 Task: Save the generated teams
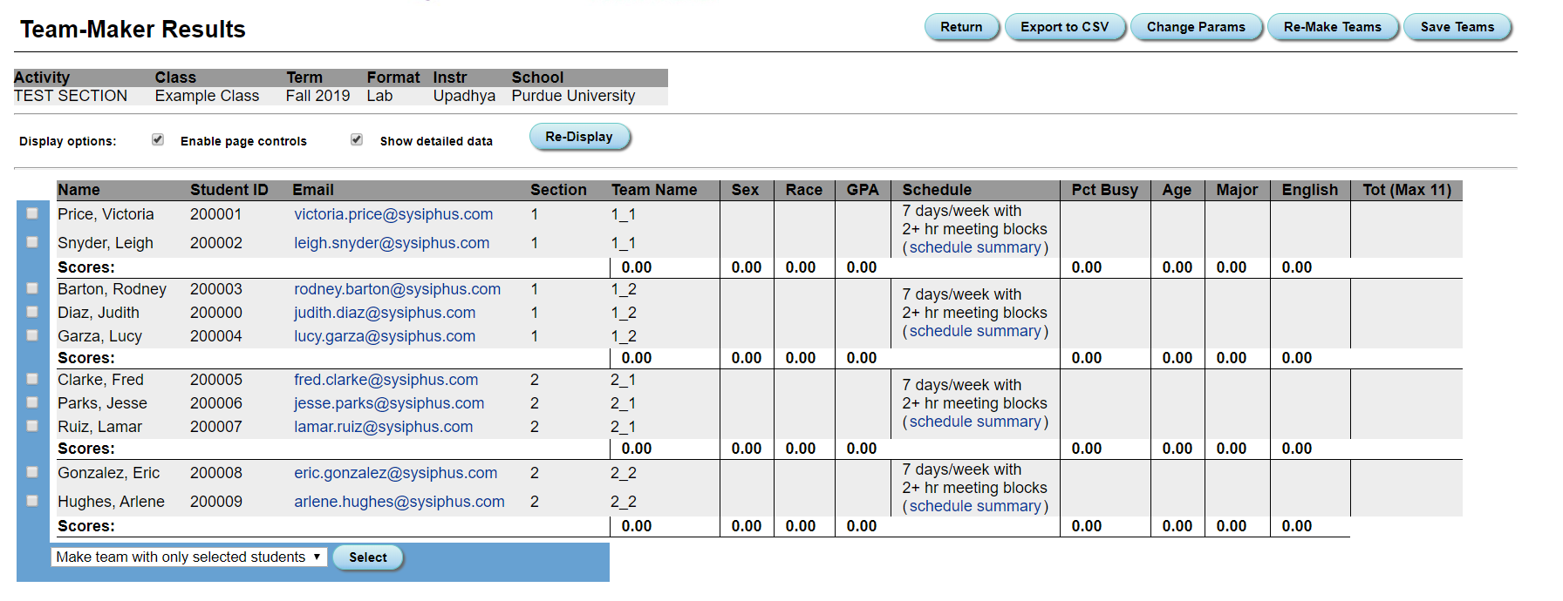pyautogui.click(x=1457, y=27)
